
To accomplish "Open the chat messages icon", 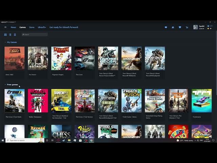I will 166,27.
